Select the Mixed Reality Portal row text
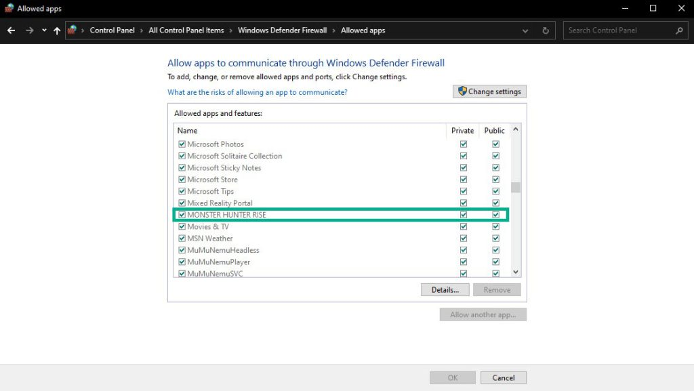694x391 pixels. pyautogui.click(x=220, y=203)
